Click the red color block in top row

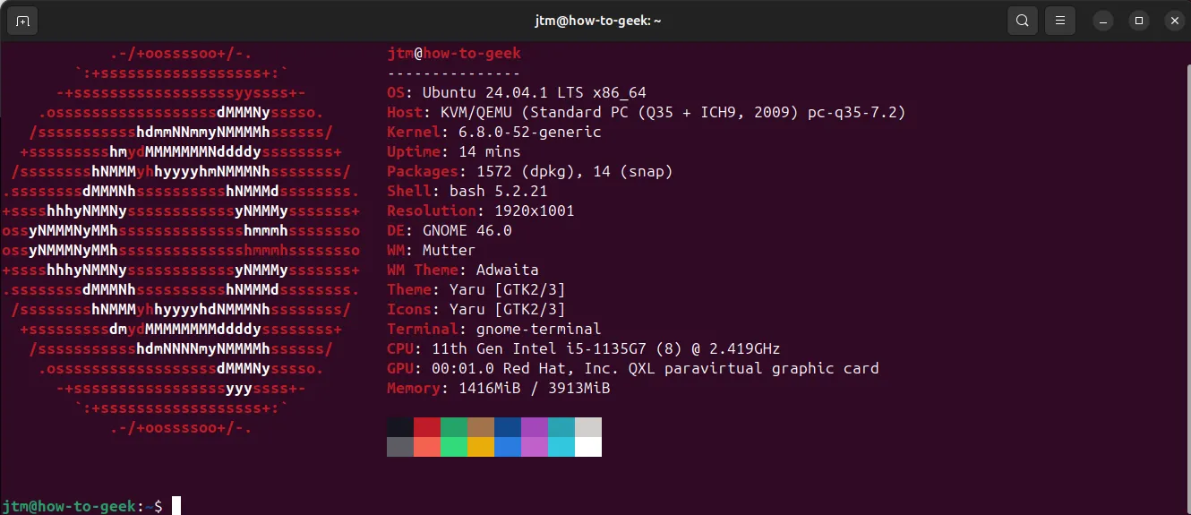[x=427, y=427]
